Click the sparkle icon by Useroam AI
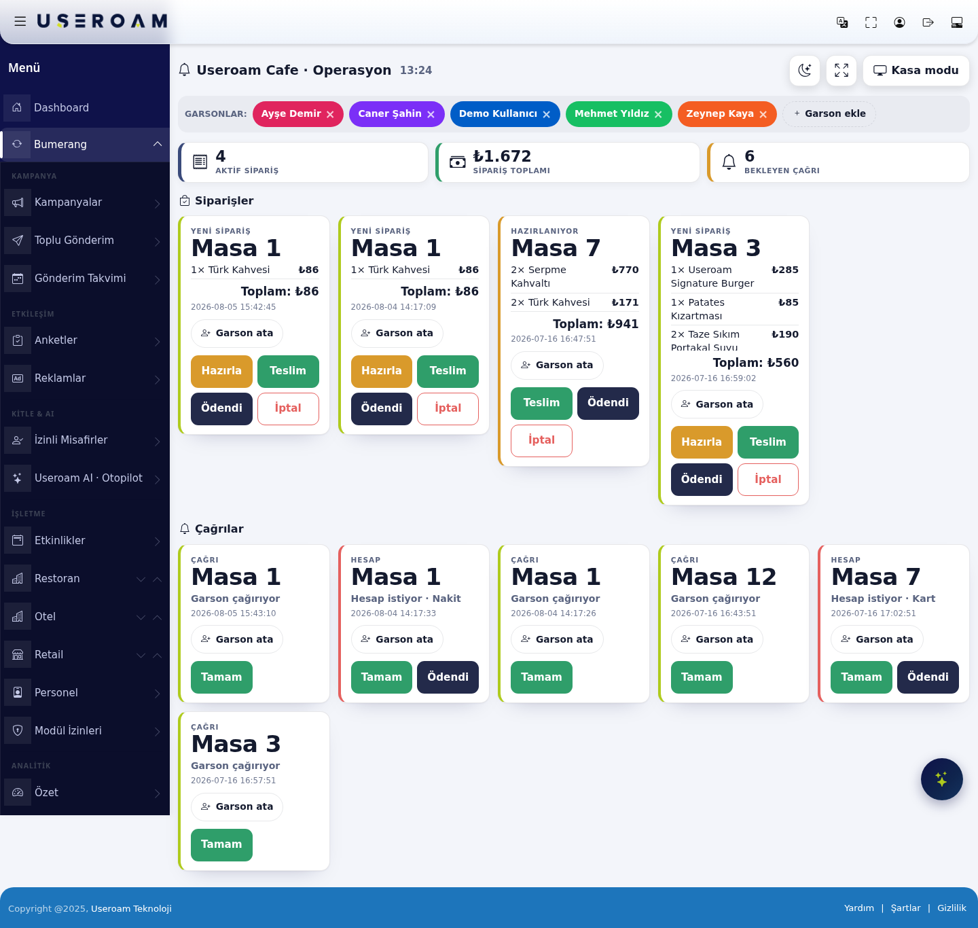978x928 pixels. tap(18, 478)
